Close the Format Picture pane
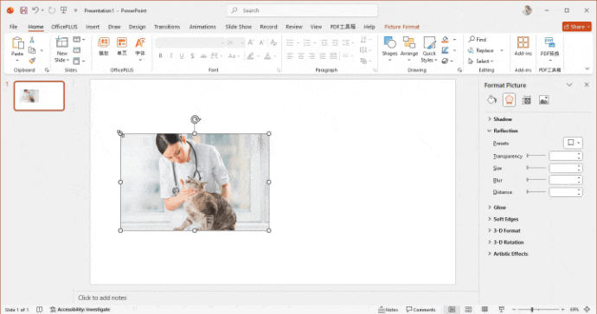Screen dimensions: 597x314 [x=587, y=85]
